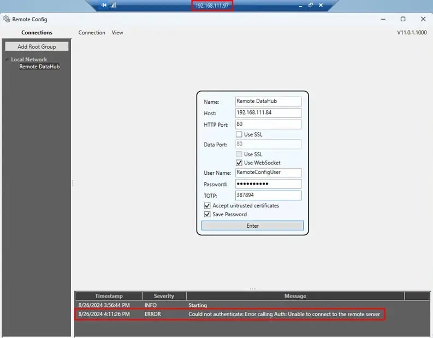433x338 pixels.
Task: Click the vertical splitter beside Connections panel
Action: click(73, 182)
